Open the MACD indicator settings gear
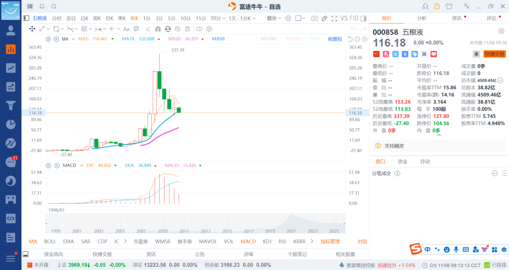The width and height of the screenshot is (509, 270). (49, 165)
